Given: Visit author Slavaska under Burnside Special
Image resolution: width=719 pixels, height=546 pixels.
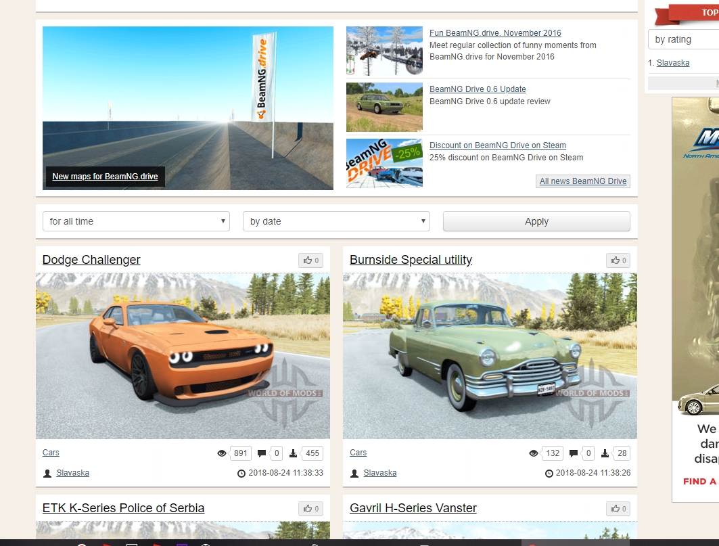Looking at the screenshot, I should point(380,472).
